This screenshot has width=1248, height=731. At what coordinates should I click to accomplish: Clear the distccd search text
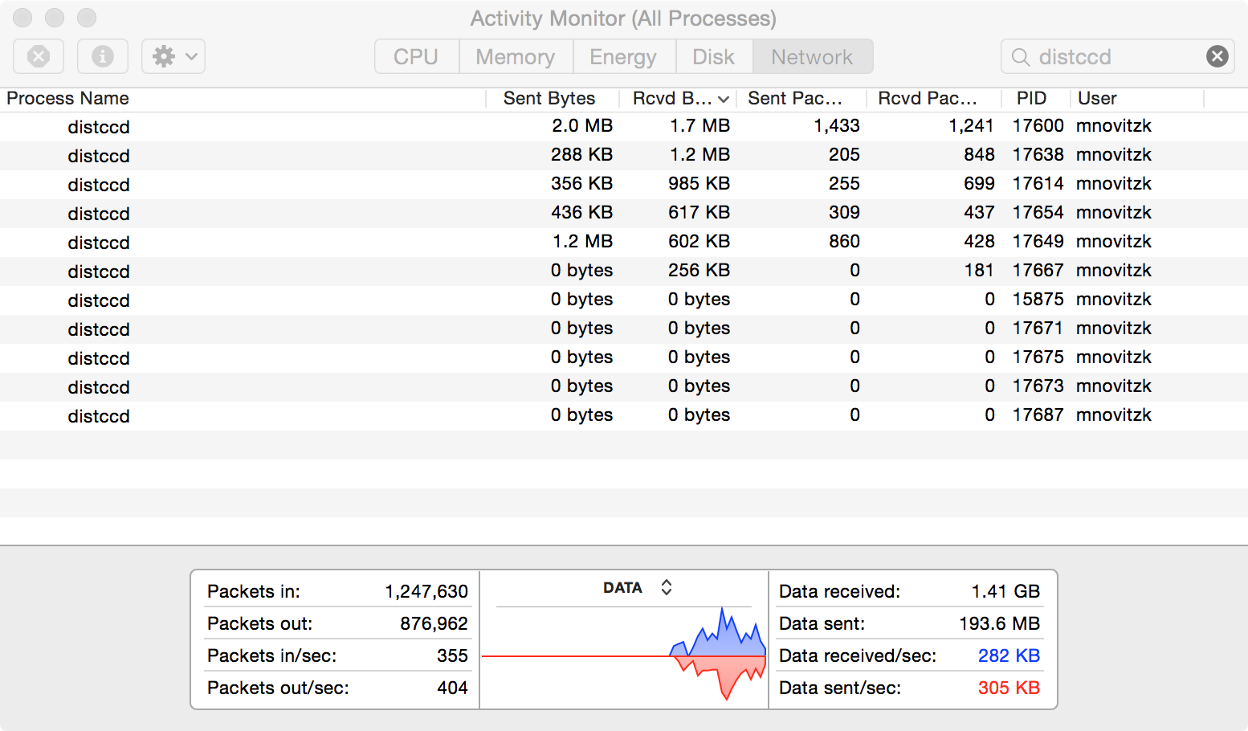(1217, 56)
